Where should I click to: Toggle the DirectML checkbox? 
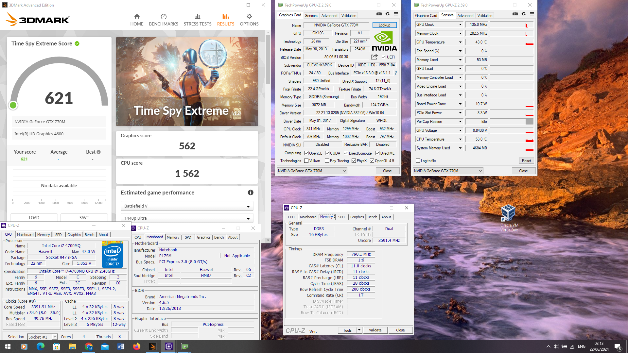click(377, 153)
